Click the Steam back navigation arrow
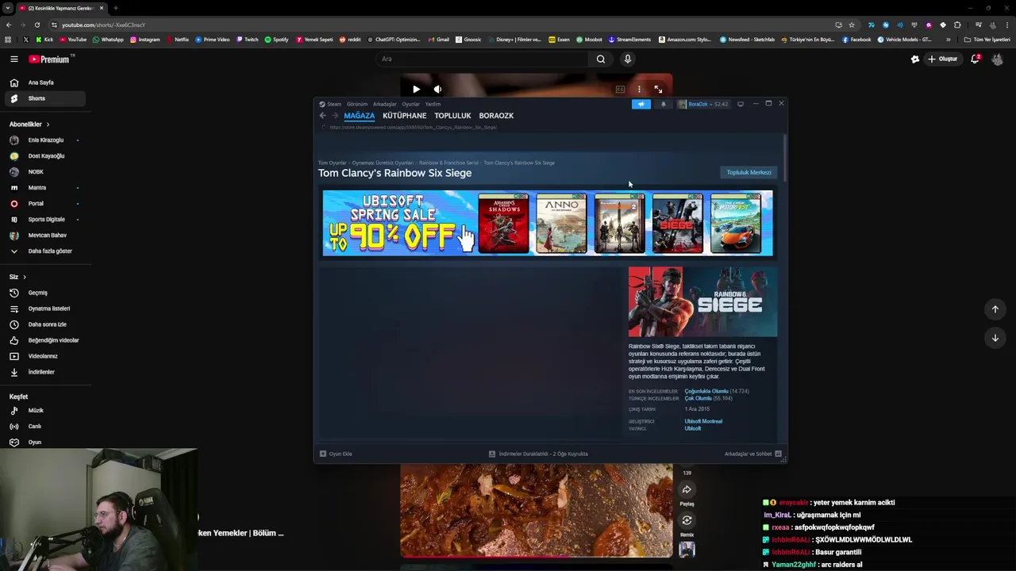The width and height of the screenshot is (1016, 571). pos(322,116)
